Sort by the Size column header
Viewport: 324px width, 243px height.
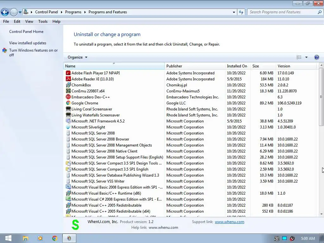click(x=263, y=66)
